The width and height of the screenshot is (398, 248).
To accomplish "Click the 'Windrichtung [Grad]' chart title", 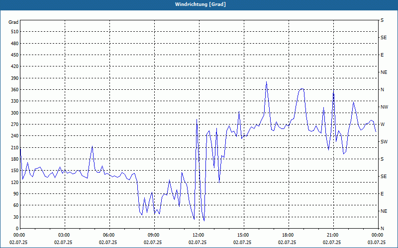I will (200, 4).
